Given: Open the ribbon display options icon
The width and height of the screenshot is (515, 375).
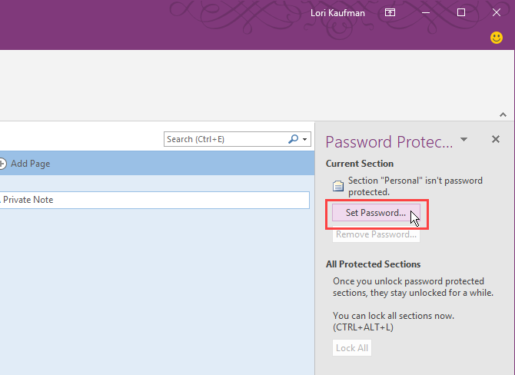Looking at the screenshot, I should 390,13.
